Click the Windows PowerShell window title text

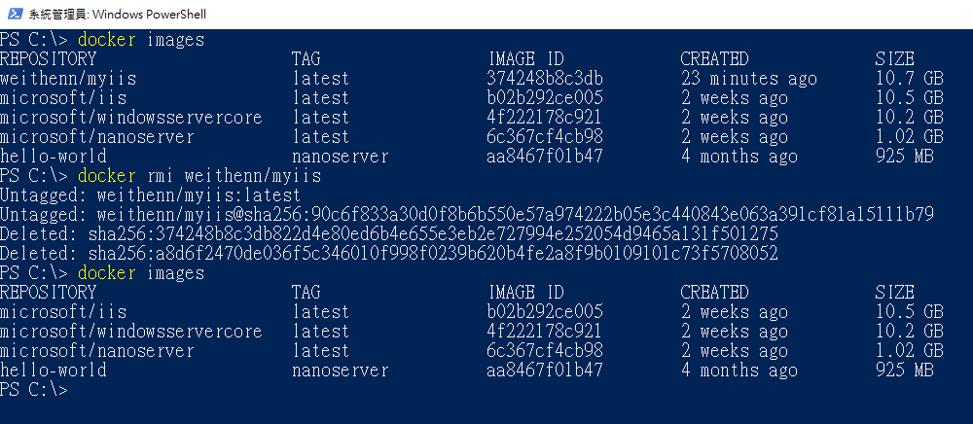click(x=118, y=14)
